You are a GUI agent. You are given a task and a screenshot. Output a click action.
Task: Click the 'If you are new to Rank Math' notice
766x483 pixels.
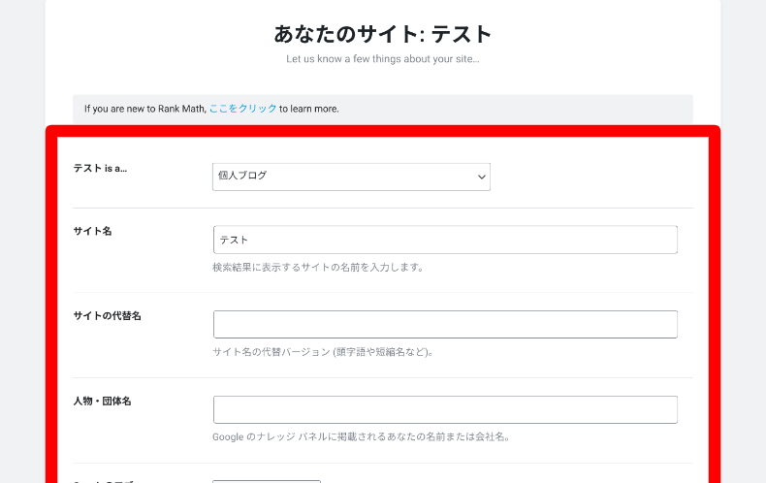point(145,109)
